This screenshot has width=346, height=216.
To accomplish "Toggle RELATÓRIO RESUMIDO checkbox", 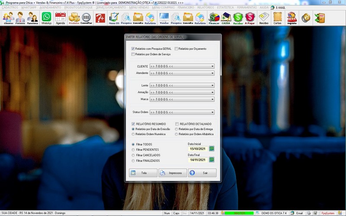I will 133,124.
